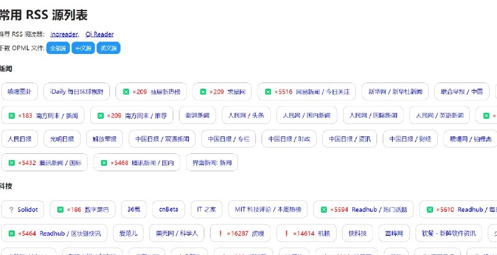This screenshot has width=497, height=255.
Task: Click the green X icon beside 腾讯新闻 / 国际
Action: (x=12, y=163)
